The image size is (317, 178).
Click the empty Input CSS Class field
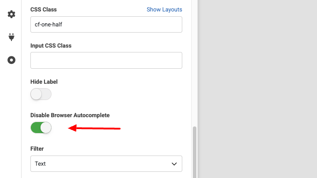point(106,60)
